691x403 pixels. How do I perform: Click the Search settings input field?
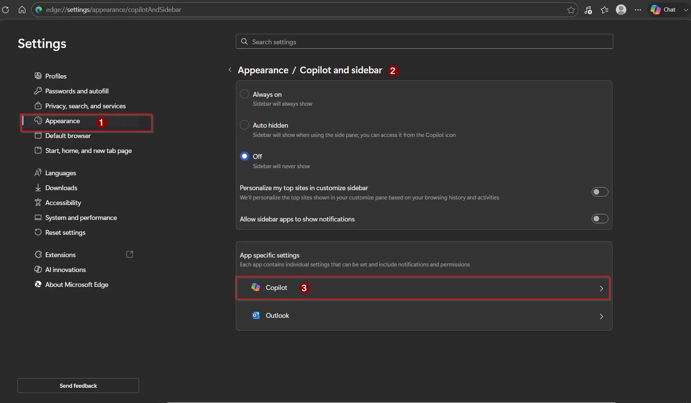point(424,42)
